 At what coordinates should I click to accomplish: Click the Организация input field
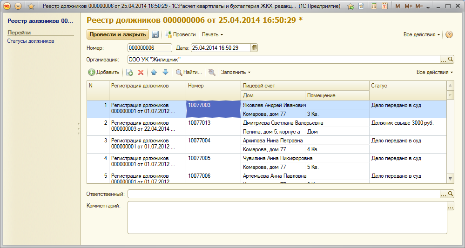[283, 60]
